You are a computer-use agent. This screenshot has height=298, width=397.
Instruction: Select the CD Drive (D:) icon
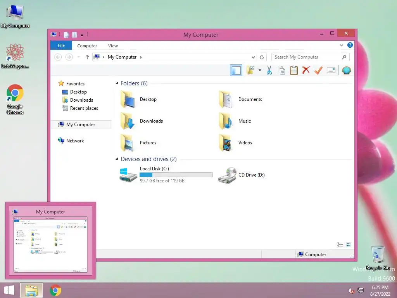(227, 175)
